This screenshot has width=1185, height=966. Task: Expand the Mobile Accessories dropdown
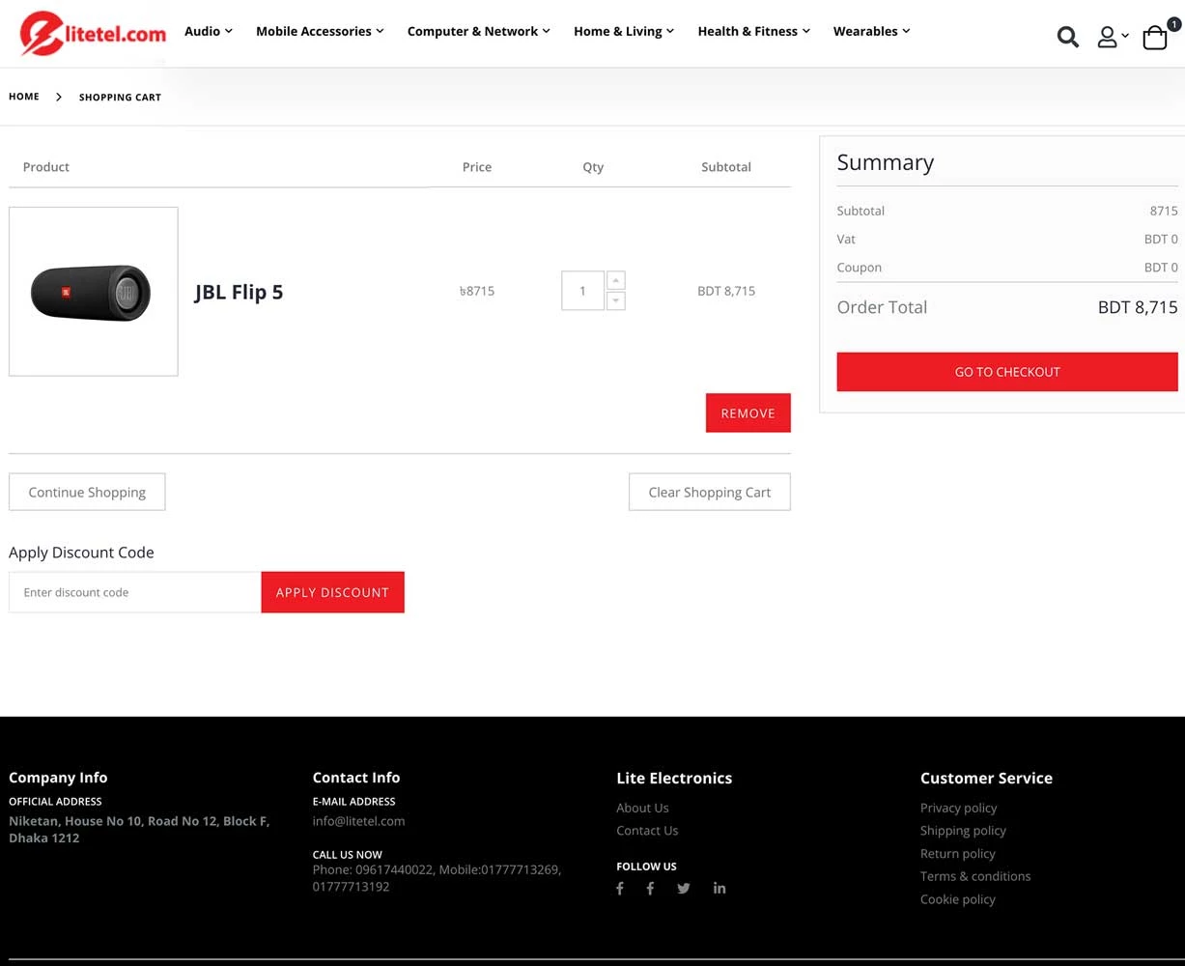point(320,31)
